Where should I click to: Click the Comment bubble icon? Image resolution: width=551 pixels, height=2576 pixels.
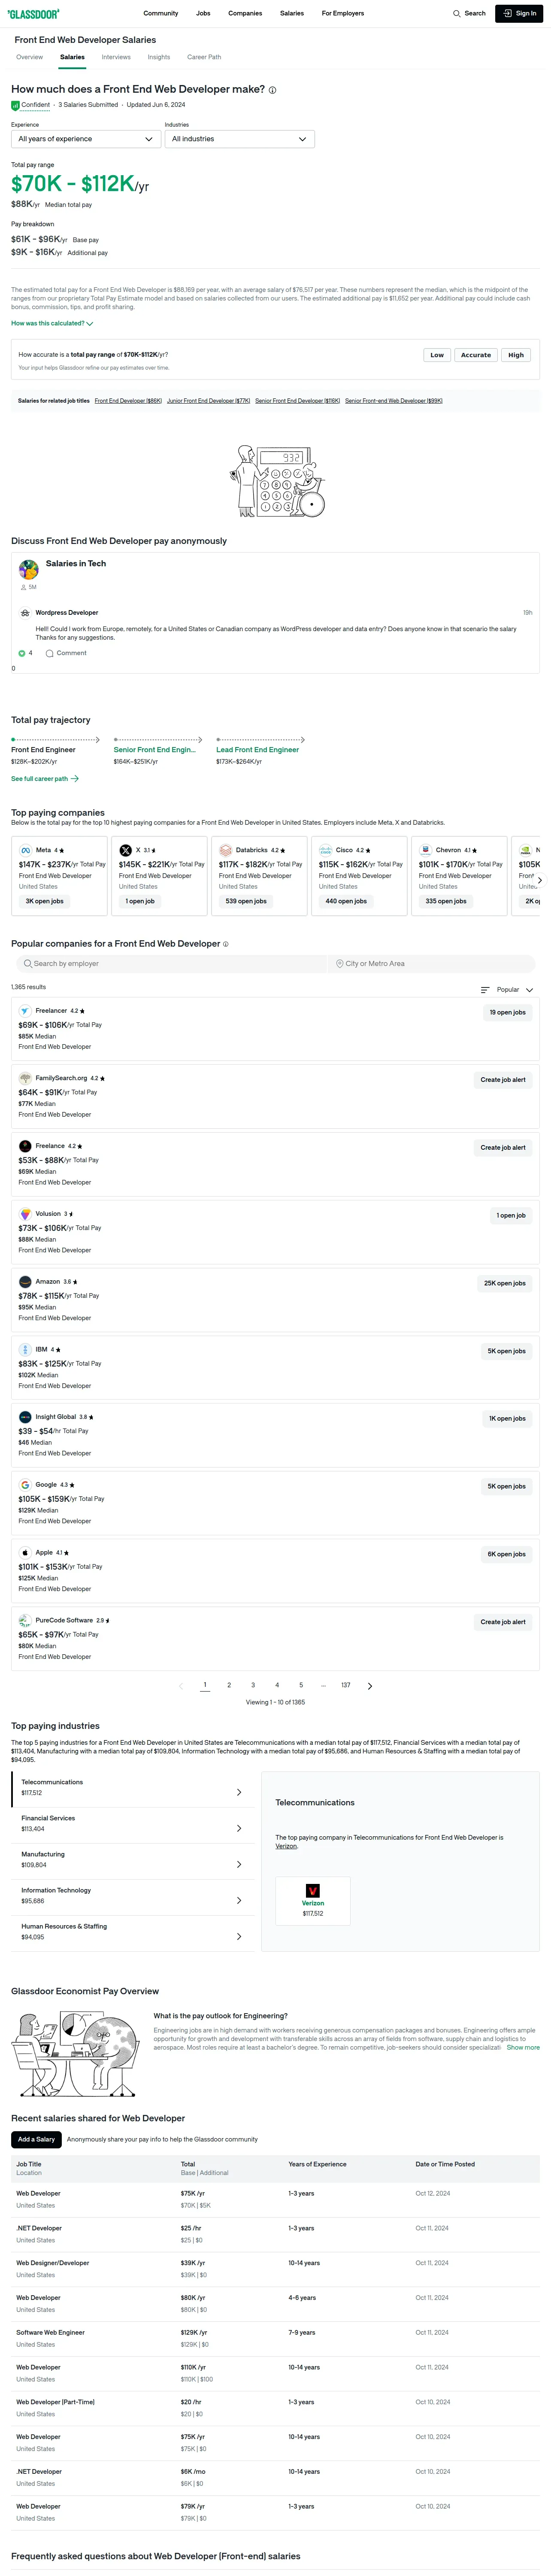[x=49, y=653]
